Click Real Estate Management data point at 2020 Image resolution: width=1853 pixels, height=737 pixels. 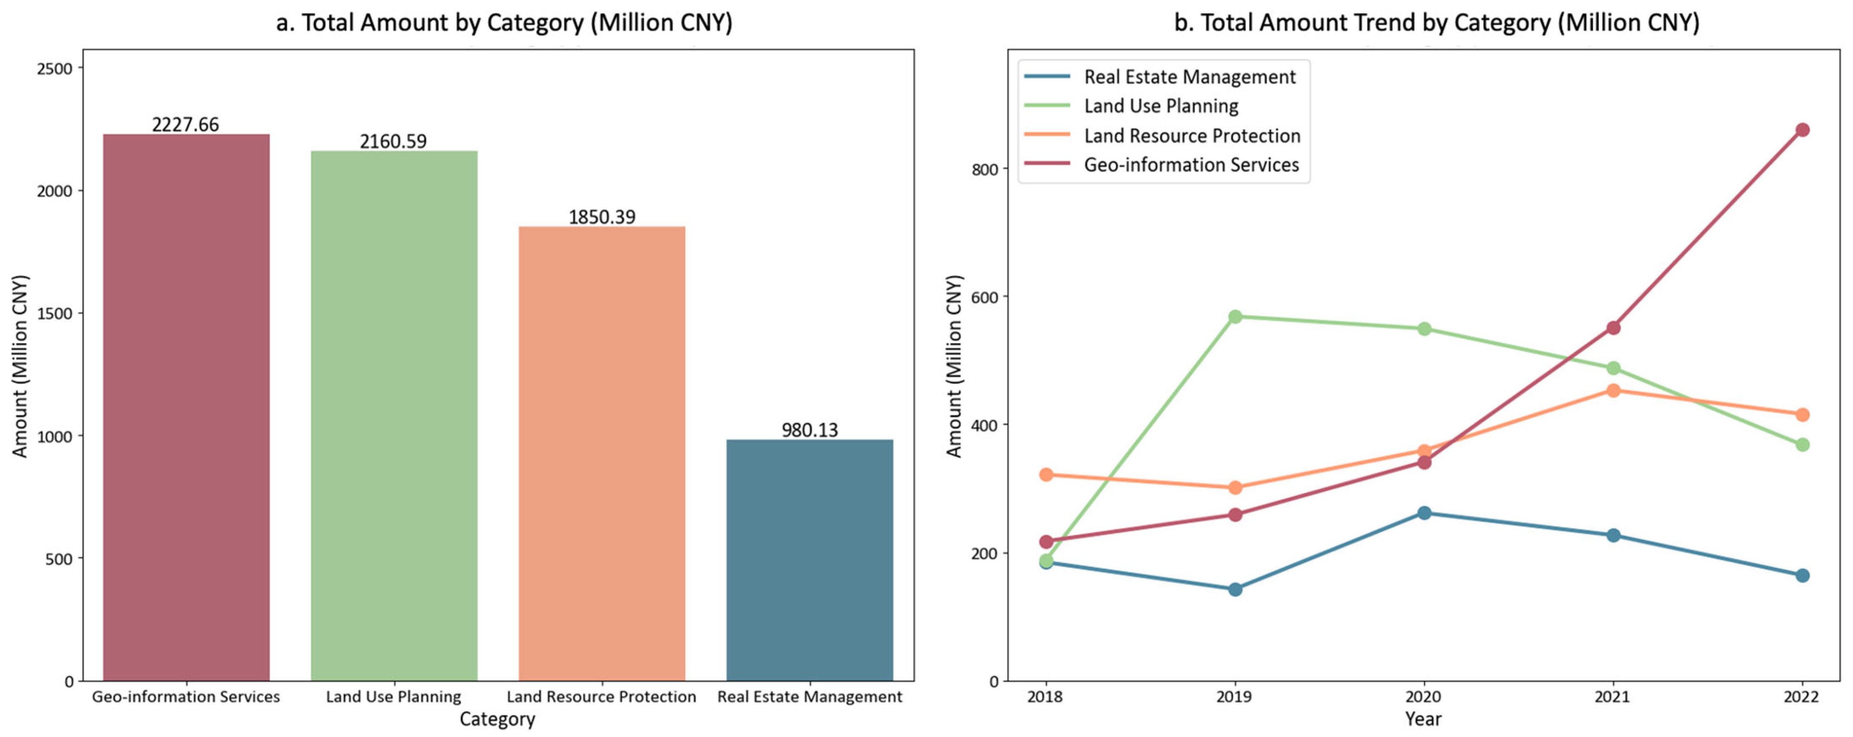(x=1424, y=513)
